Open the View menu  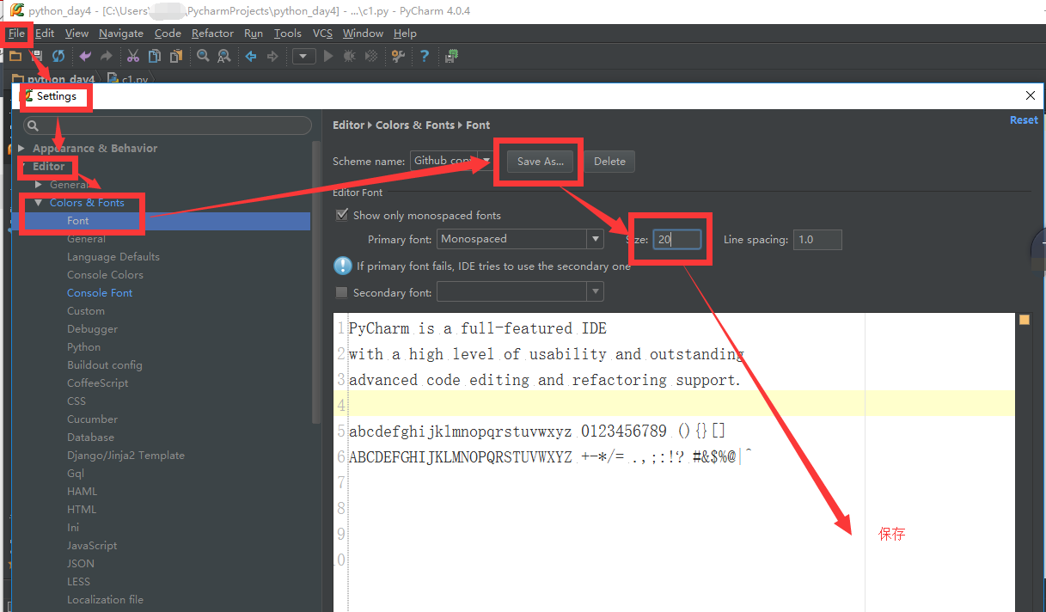(76, 33)
